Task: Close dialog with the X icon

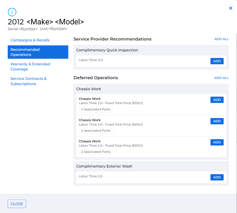Action: (x=230, y=8)
